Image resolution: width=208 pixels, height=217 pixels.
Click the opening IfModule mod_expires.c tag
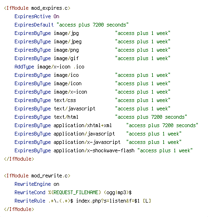pos(37,8)
